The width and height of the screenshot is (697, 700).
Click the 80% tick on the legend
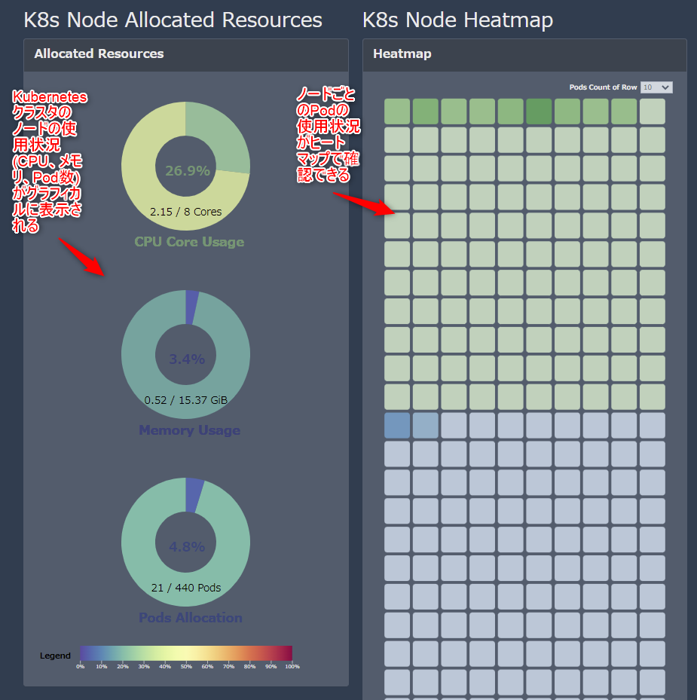pyautogui.click(x=249, y=667)
